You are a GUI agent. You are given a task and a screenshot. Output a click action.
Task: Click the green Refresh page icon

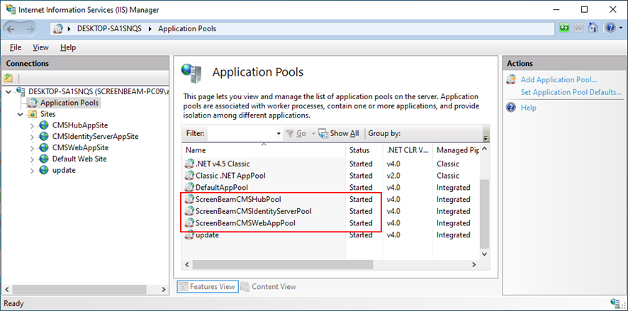point(565,28)
